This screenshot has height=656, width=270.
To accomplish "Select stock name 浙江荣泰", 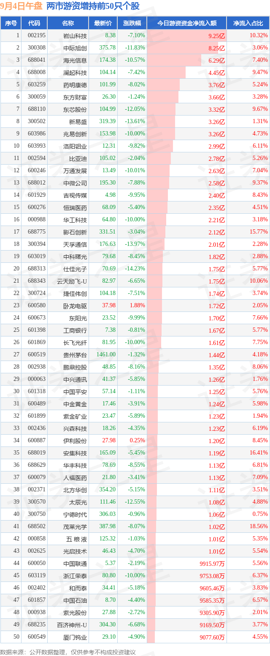I will [x=75, y=576].
